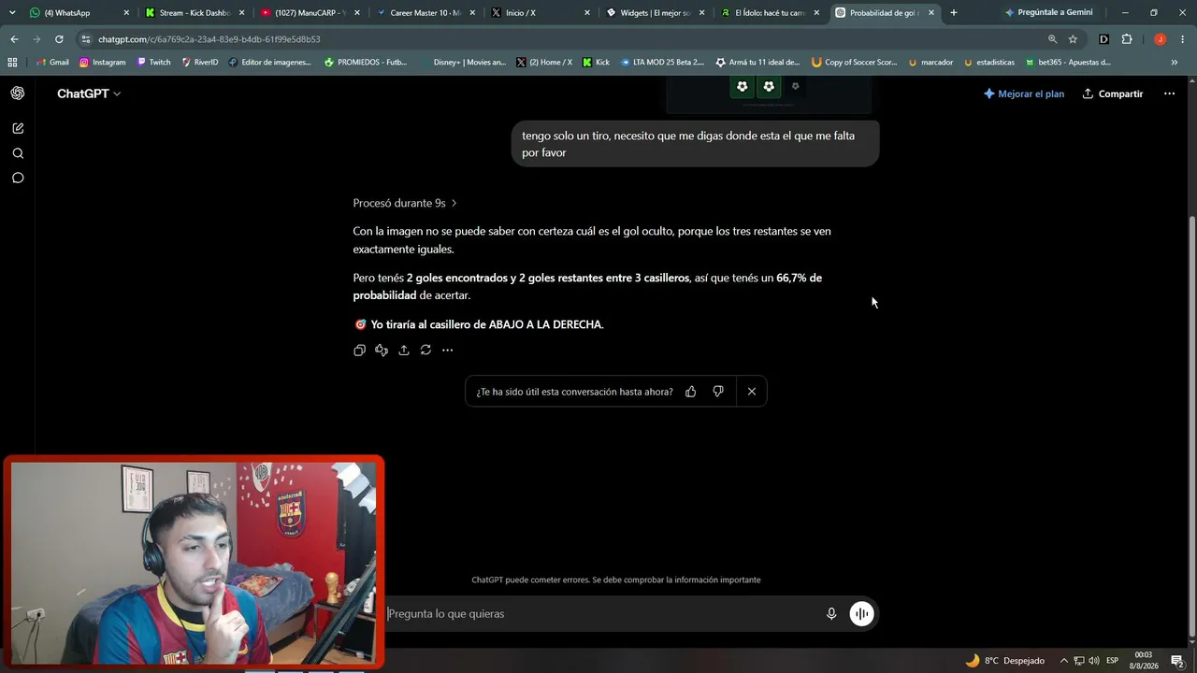Open the Gmail bookmark
Screen dimensions: 1197x673
point(52,63)
